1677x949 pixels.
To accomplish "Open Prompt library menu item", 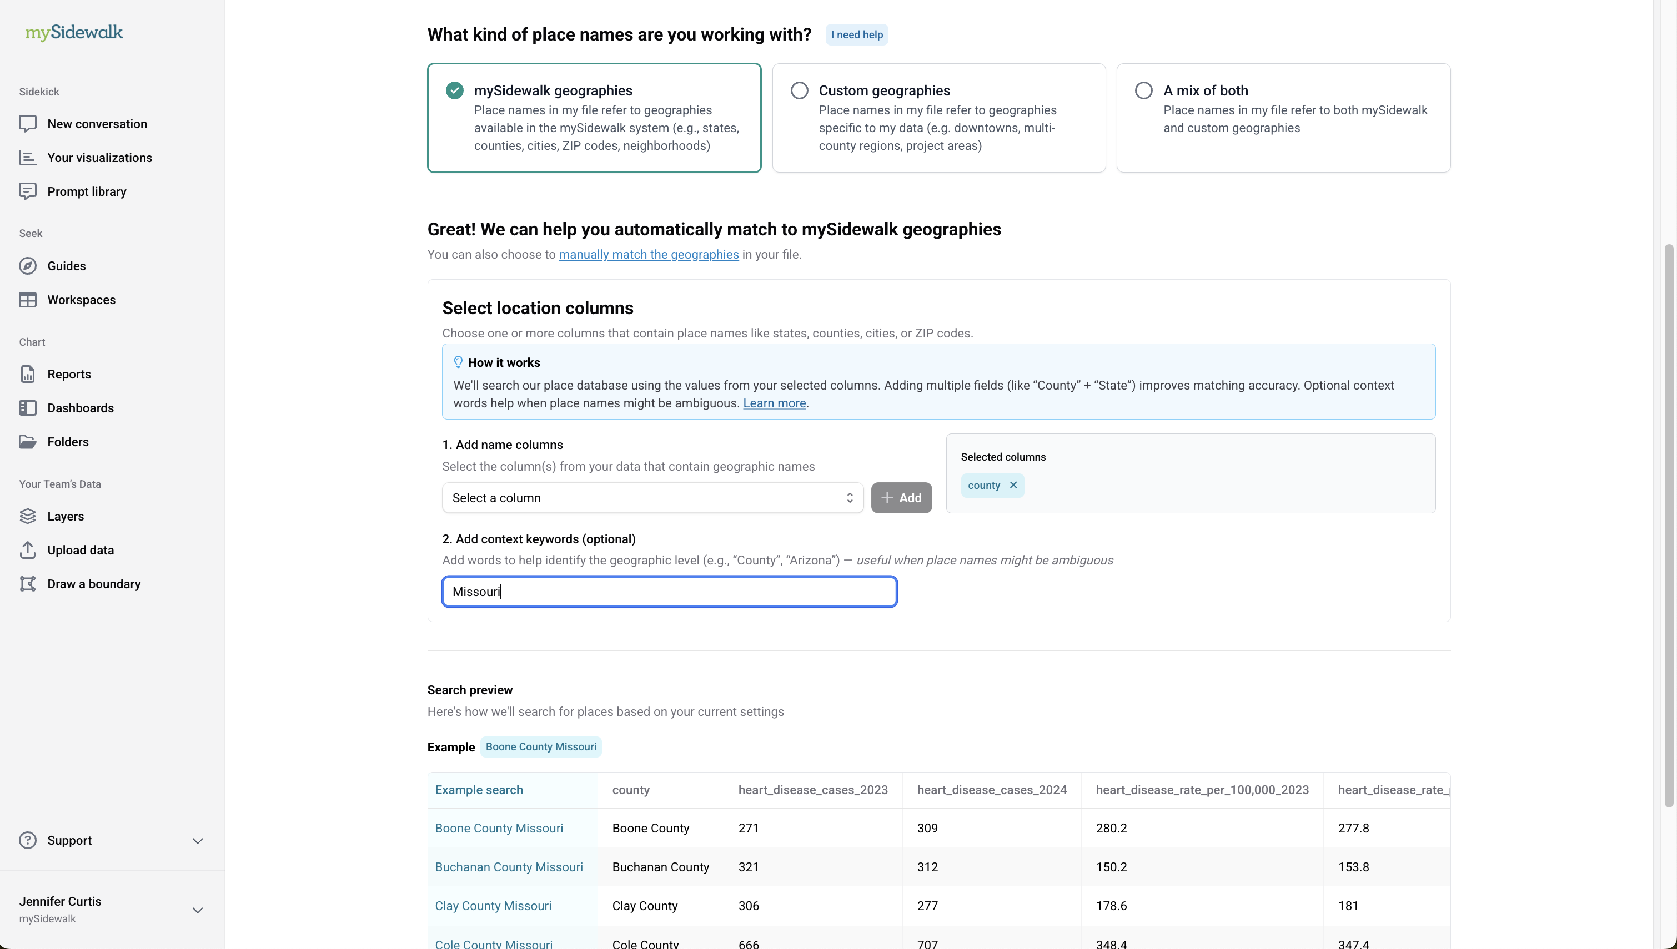I will [x=87, y=191].
